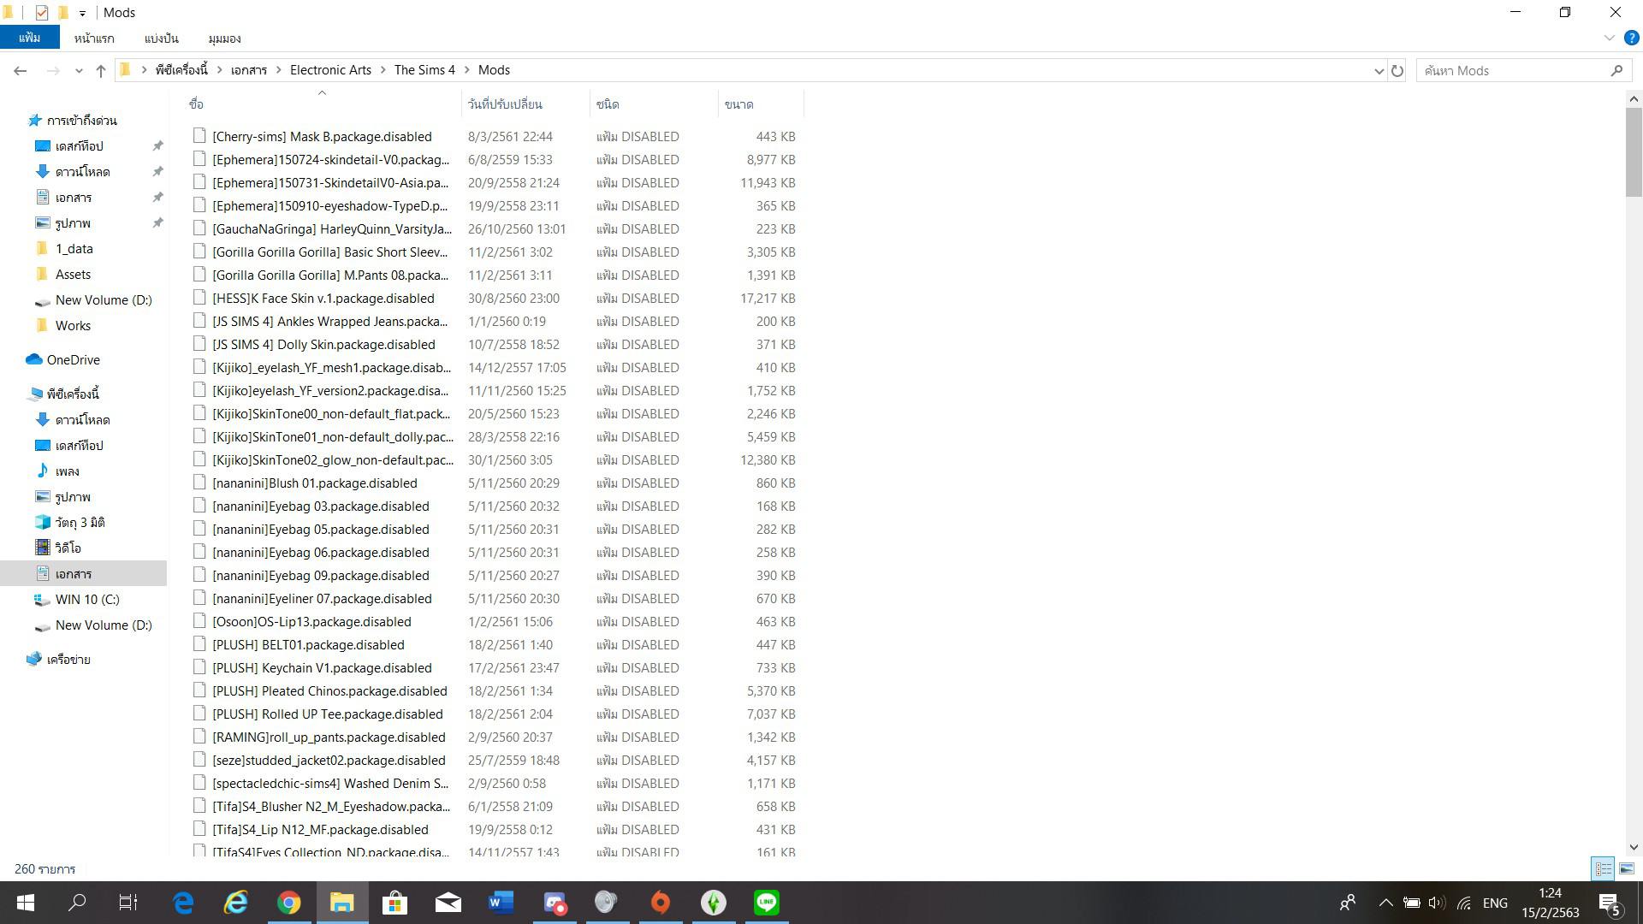
Task: Sort by วันที่ปรับเปลี่ยน date column header
Action: [x=525, y=104]
